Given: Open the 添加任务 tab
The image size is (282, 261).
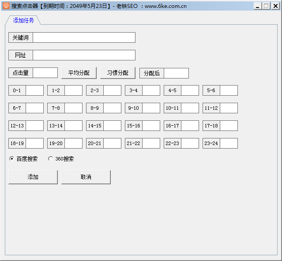Looking at the screenshot, I should [23, 20].
